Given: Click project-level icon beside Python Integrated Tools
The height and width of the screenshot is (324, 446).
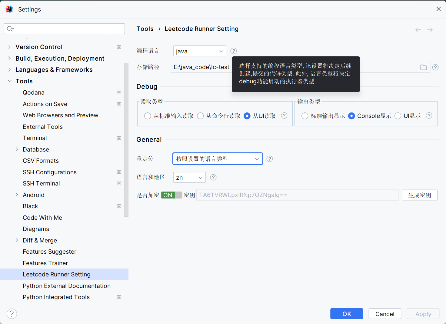Looking at the screenshot, I should pyautogui.click(x=119, y=297).
